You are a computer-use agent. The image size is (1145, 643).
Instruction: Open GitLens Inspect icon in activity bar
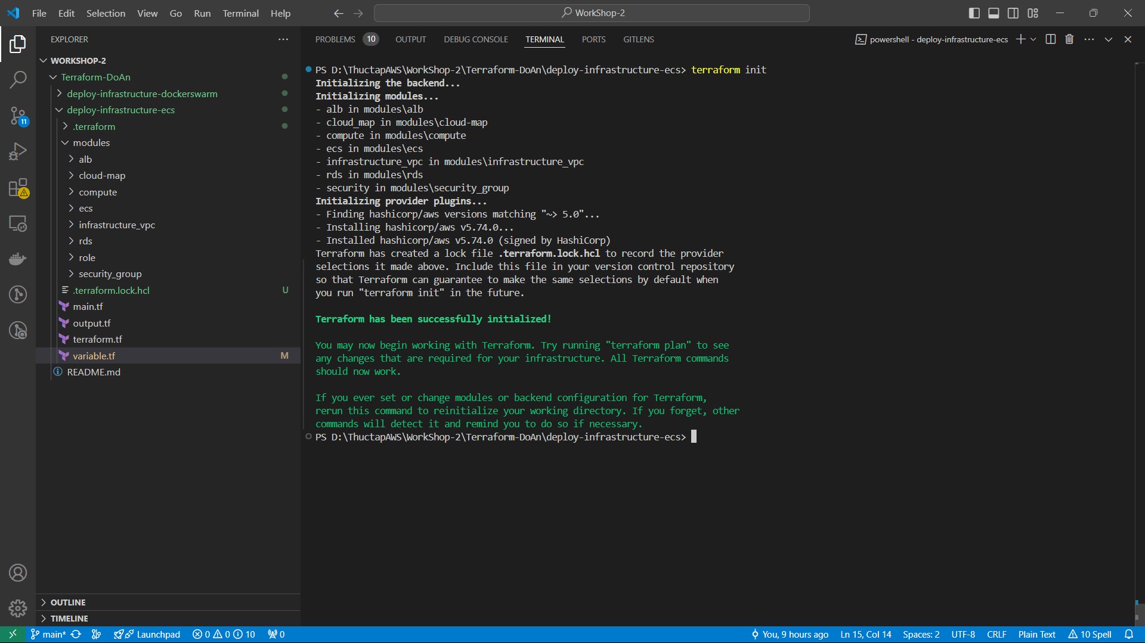point(18,330)
